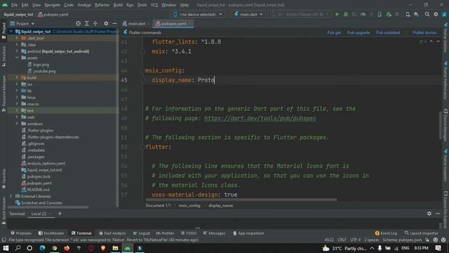
Task: Open Event Log button
Action: tap(386, 233)
